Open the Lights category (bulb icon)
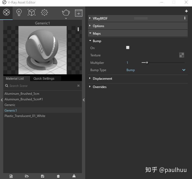 [x=19, y=13]
